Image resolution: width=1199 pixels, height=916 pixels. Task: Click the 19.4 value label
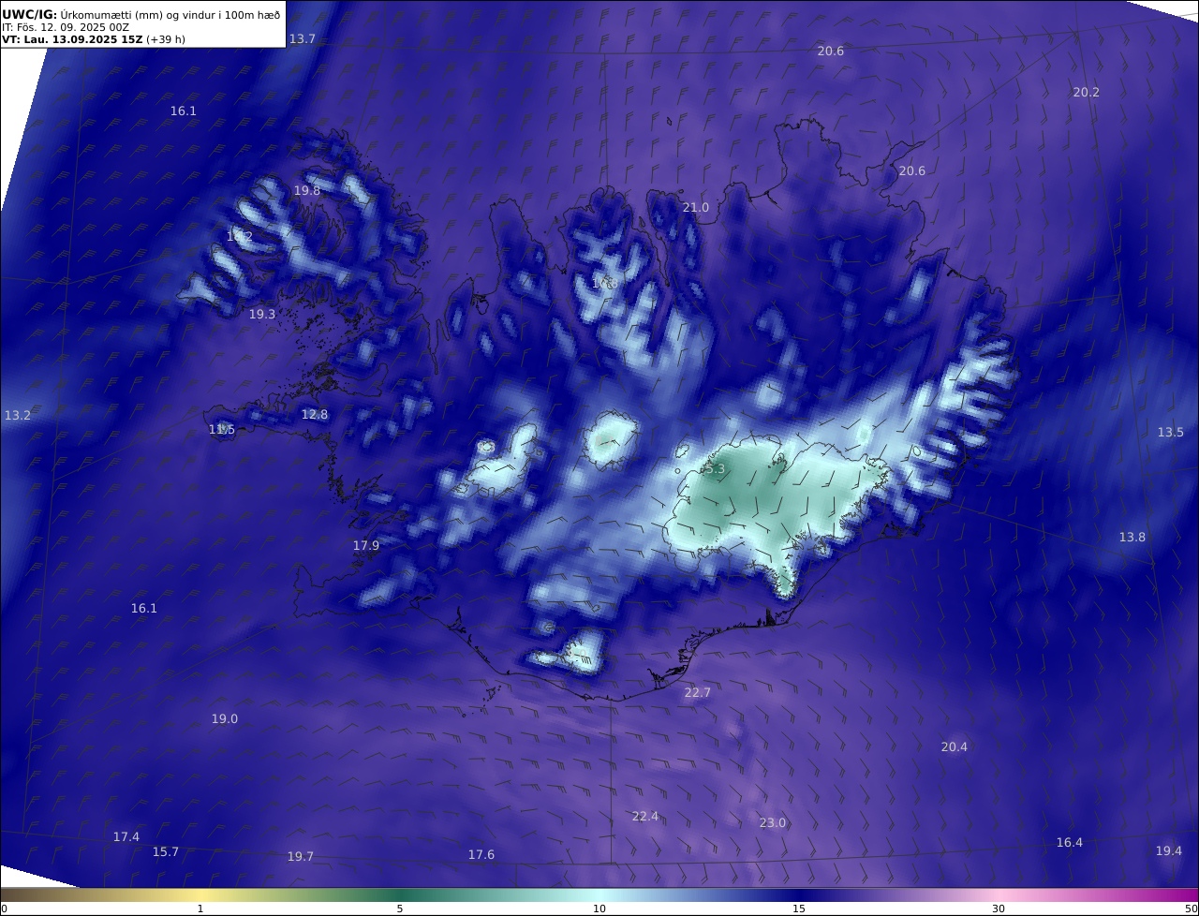pos(1168,851)
